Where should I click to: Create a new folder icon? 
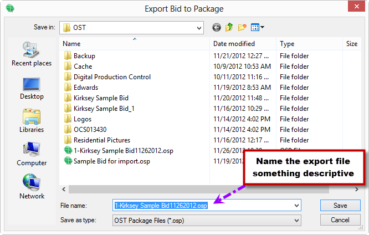[x=242, y=27]
